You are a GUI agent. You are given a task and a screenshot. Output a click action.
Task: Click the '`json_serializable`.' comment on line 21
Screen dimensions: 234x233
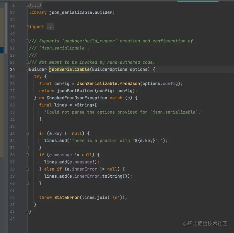tap(64, 48)
